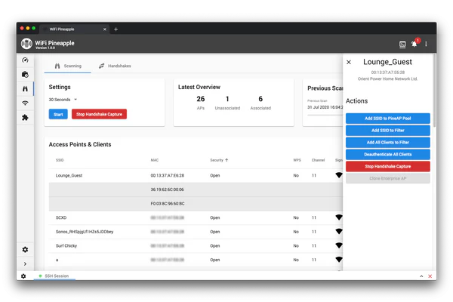Viewport: 453px width, 302px height.
Task: Open the Campaigns briefcase icon in sidebar
Action: (x=25, y=75)
